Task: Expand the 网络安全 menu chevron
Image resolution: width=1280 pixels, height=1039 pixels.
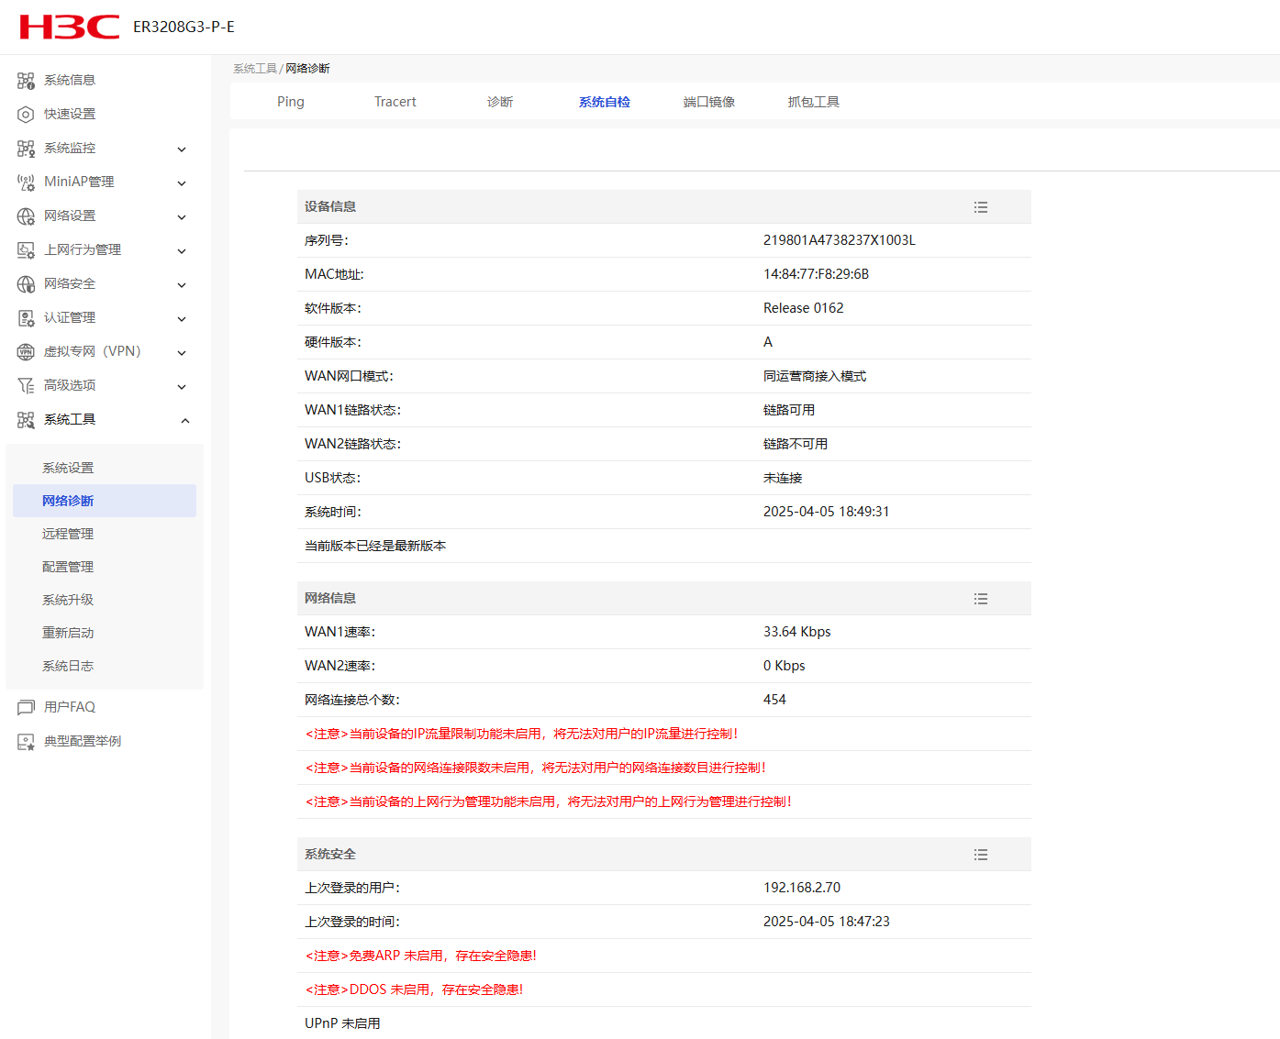Action: point(182,285)
